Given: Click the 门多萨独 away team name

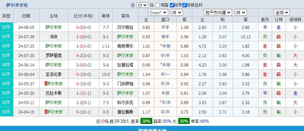Looking at the screenshot, I should click(x=125, y=84).
